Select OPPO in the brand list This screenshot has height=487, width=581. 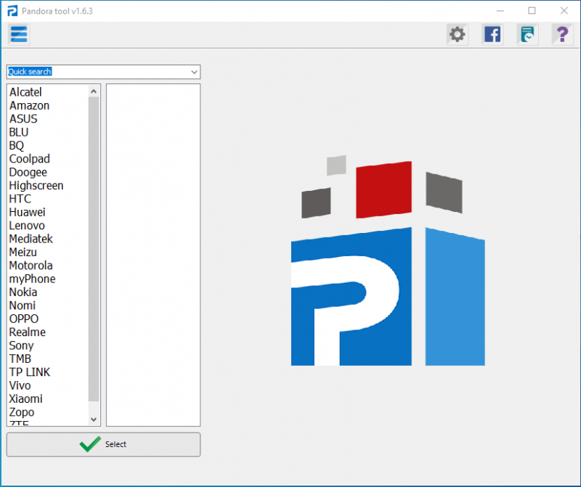tap(24, 319)
